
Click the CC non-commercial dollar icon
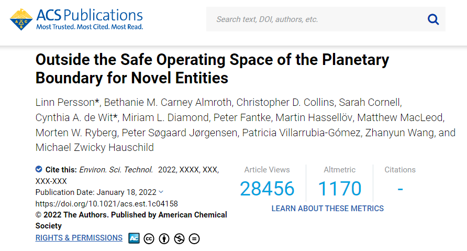tap(179, 239)
